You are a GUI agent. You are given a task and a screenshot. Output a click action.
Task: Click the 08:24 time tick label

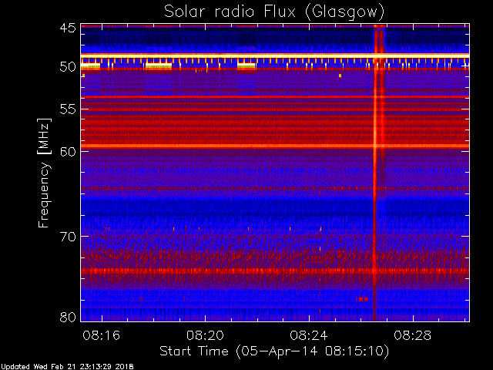309,335
